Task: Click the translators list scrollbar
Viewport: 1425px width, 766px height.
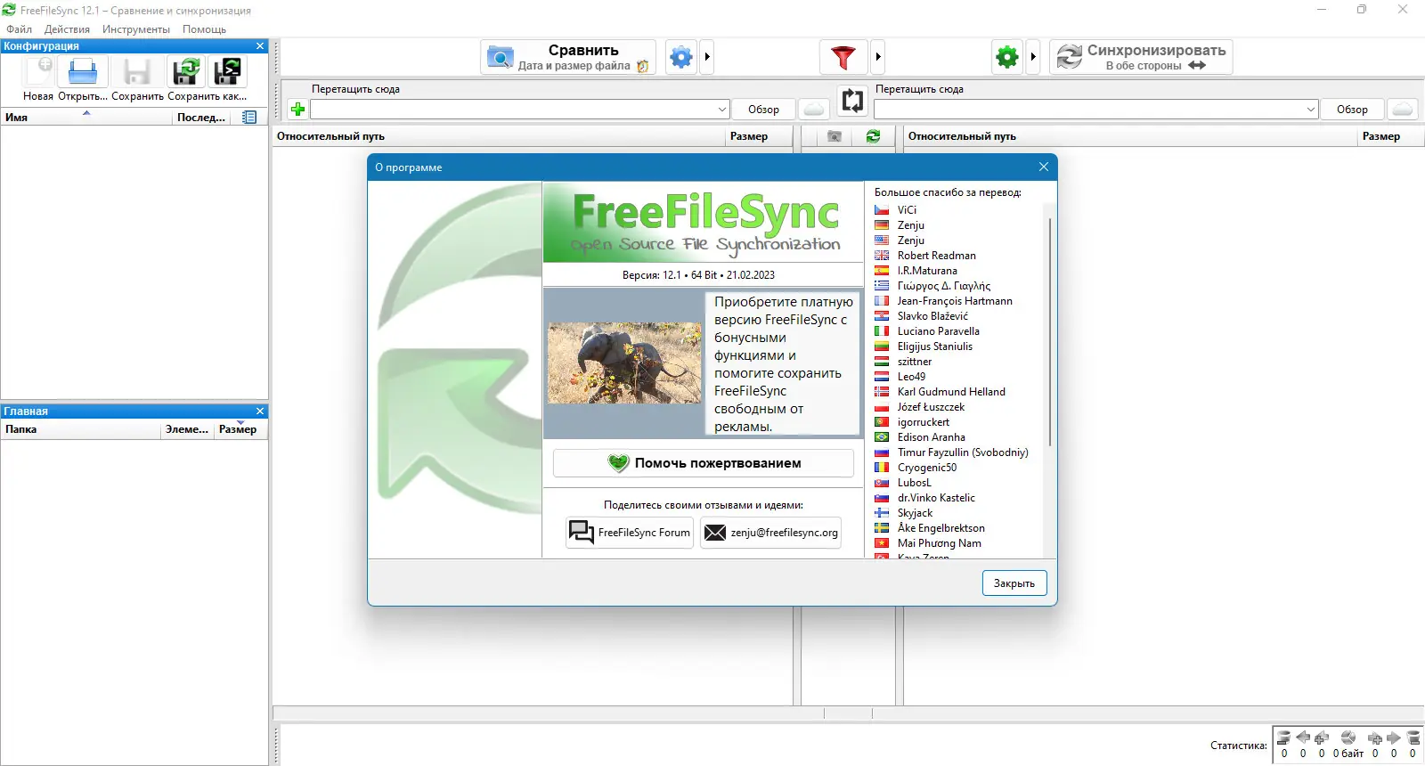Action: (x=1050, y=331)
